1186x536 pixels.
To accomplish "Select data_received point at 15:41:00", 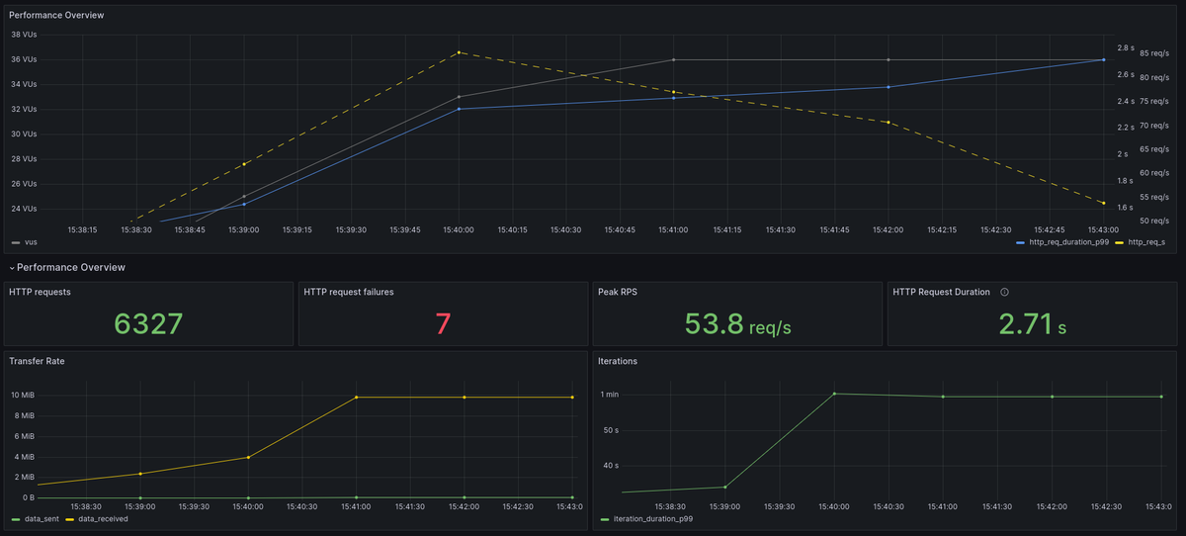I will point(356,397).
